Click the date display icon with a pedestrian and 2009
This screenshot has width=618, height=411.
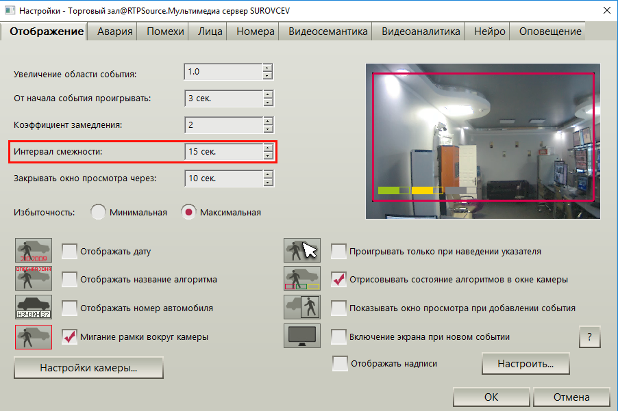pyautogui.click(x=34, y=250)
